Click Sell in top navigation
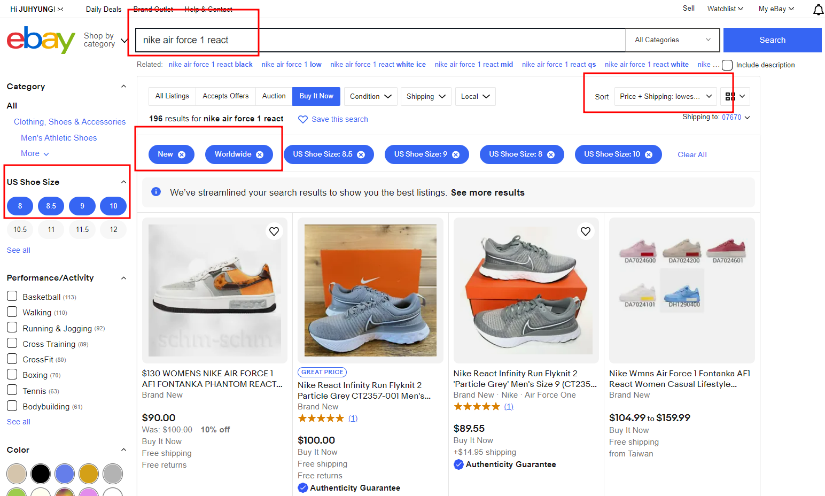The image size is (825, 496). (689, 8)
